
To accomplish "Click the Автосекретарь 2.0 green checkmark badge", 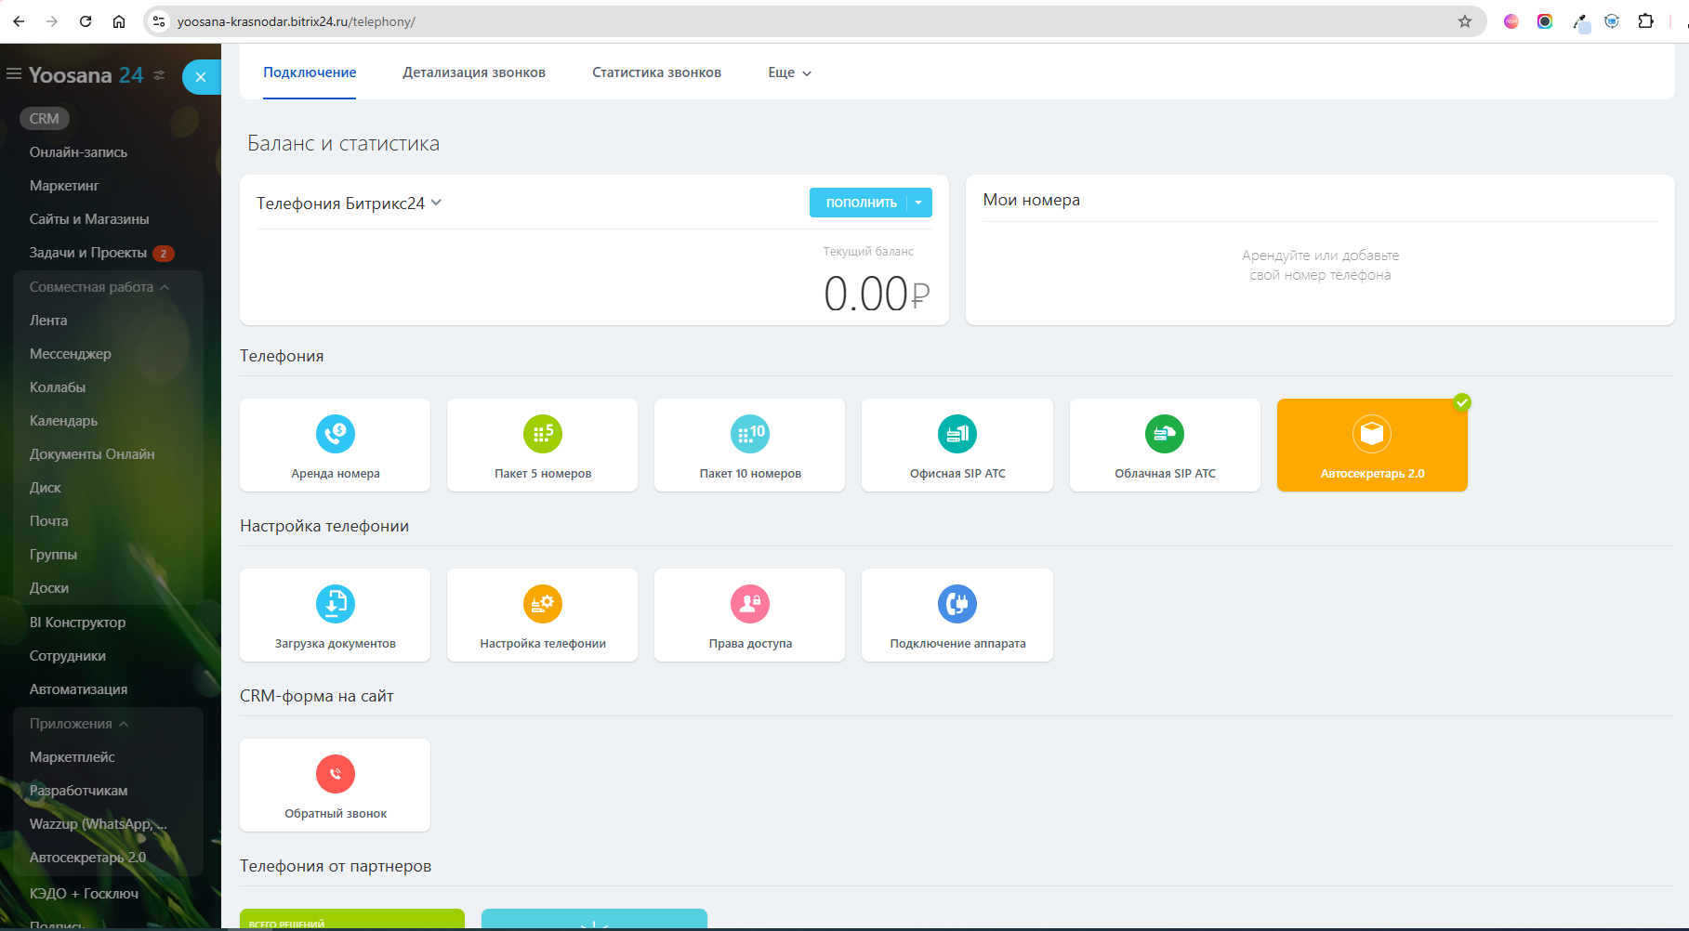I will point(1462,402).
